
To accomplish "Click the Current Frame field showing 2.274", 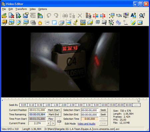I will [37, 123].
